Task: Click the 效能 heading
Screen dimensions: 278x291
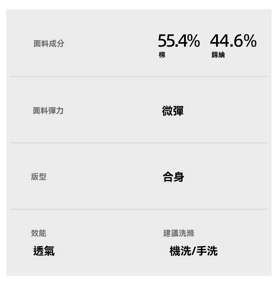Action: 39,233
